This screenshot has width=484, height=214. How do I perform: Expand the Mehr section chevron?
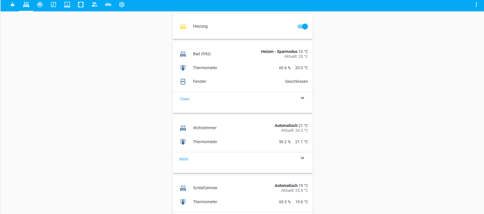(302, 158)
